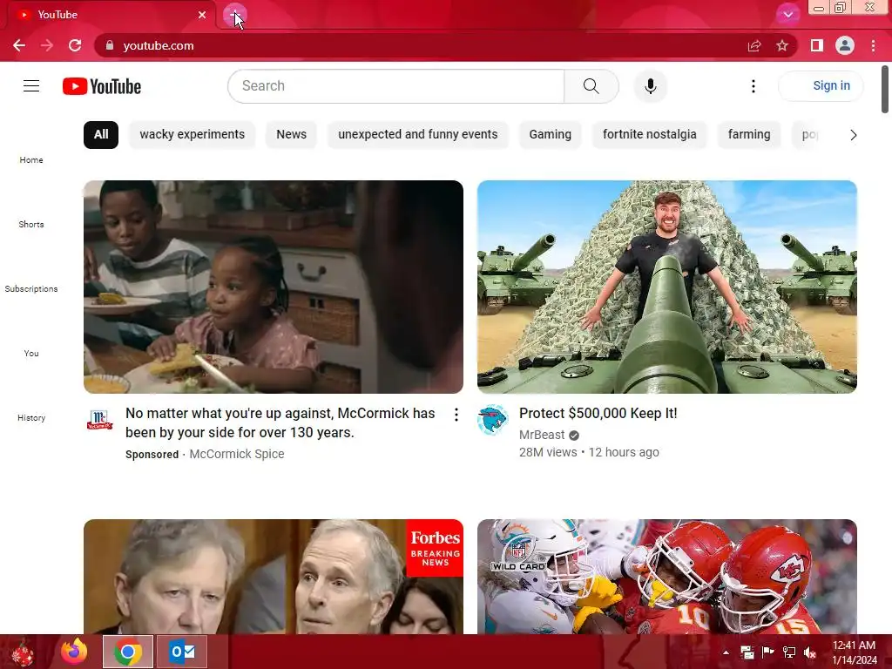This screenshot has height=669, width=892.
Task: Go back using browser back arrow
Action: (x=19, y=45)
